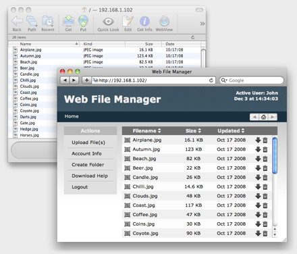The height and width of the screenshot is (254, 297).
Task: Open Account Info action
Action: coord(86,153)
